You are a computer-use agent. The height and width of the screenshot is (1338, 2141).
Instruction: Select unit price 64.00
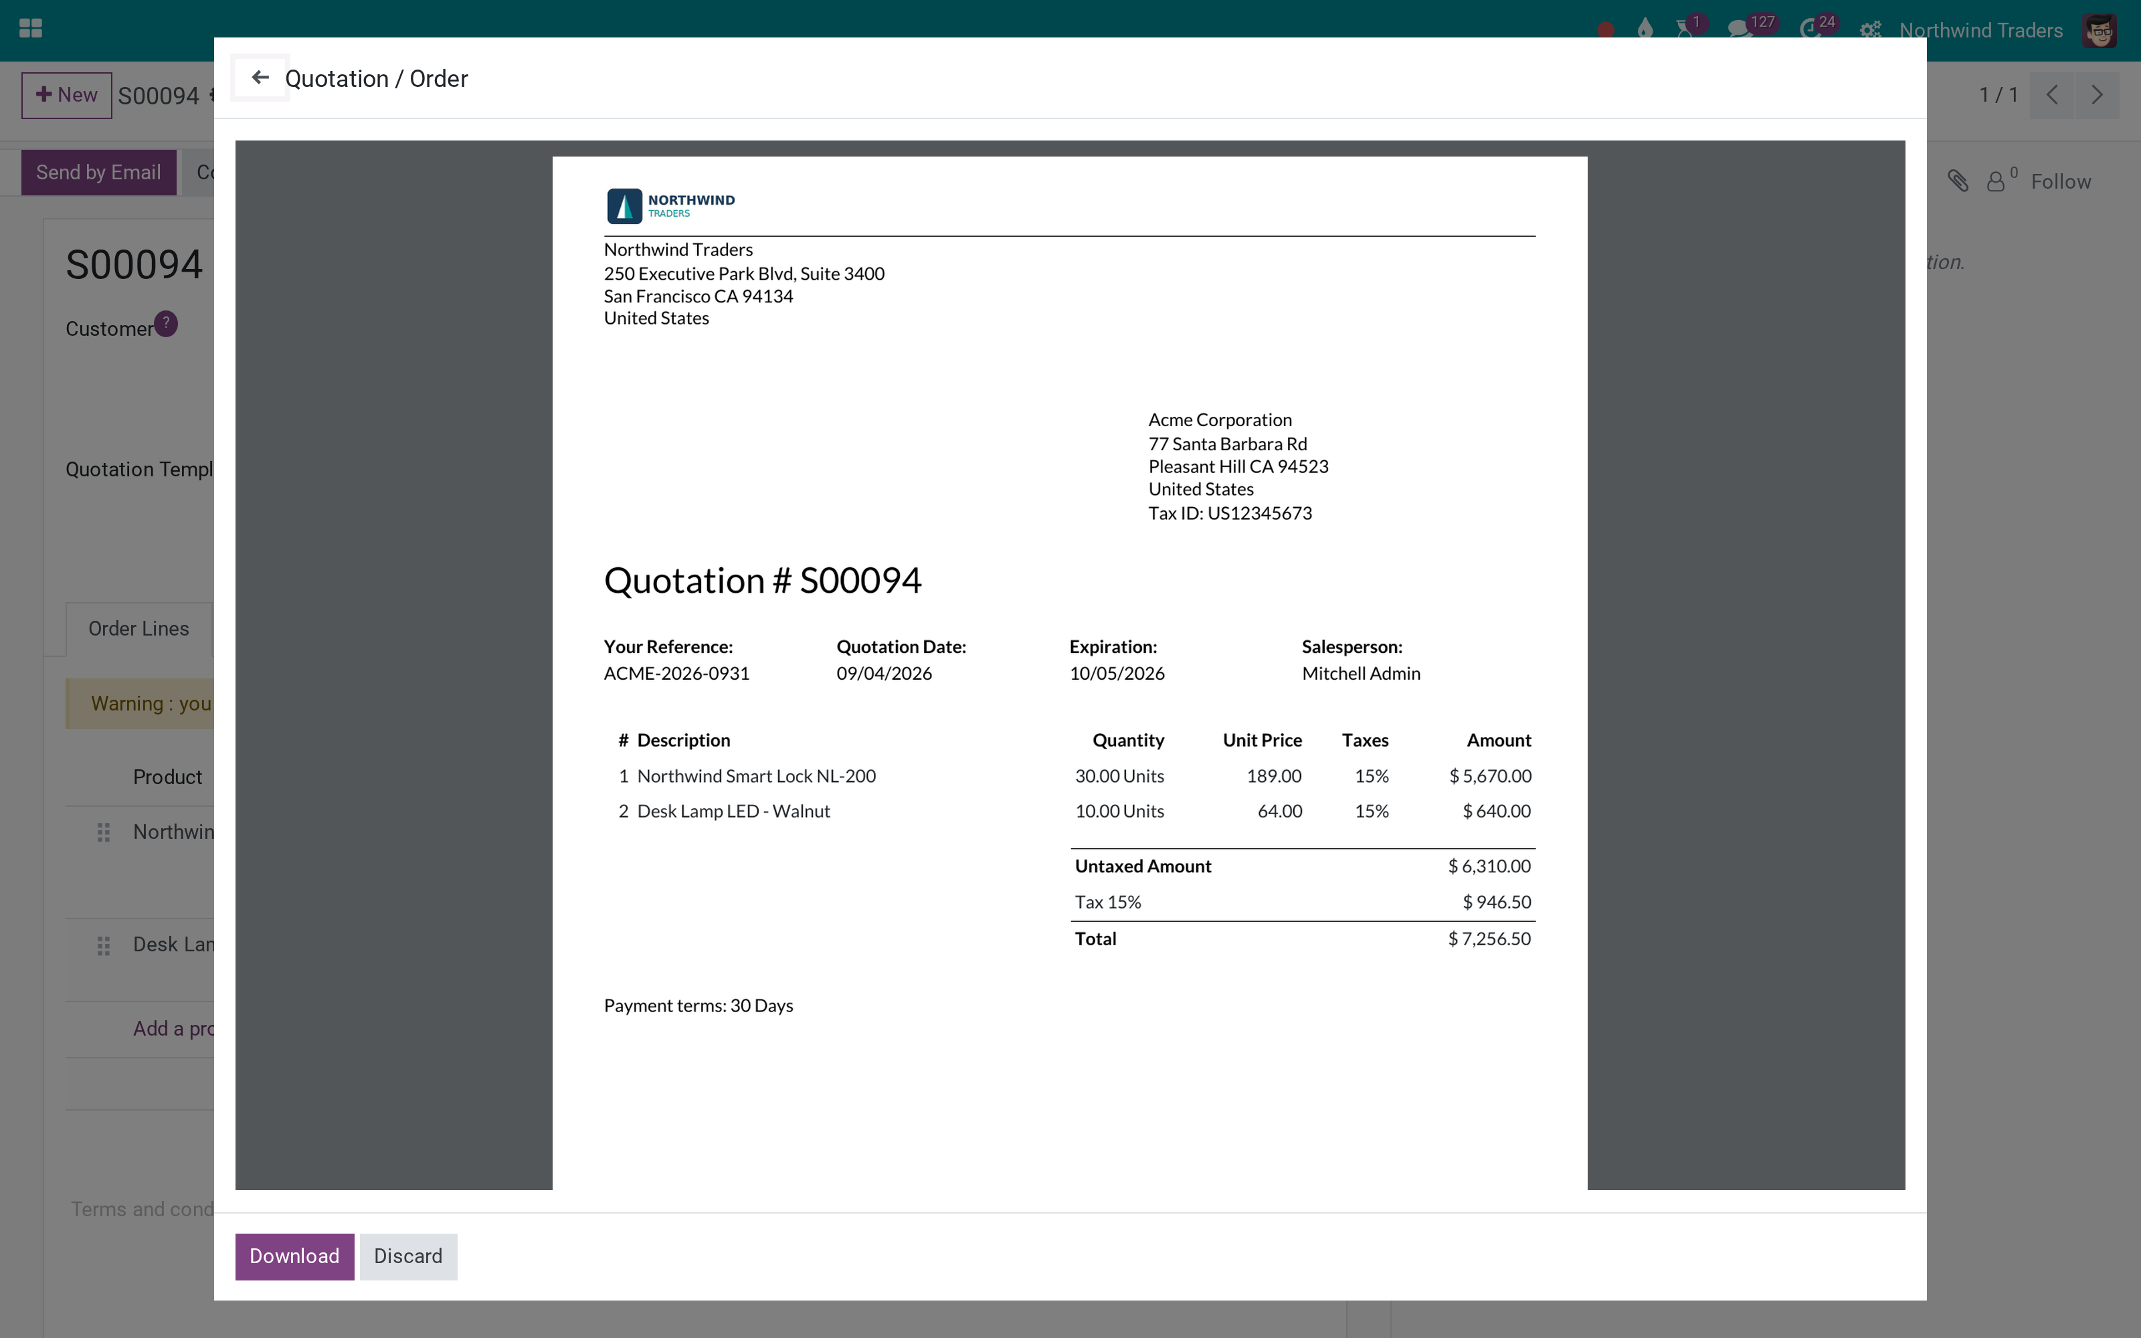(x=1279, y=811)
